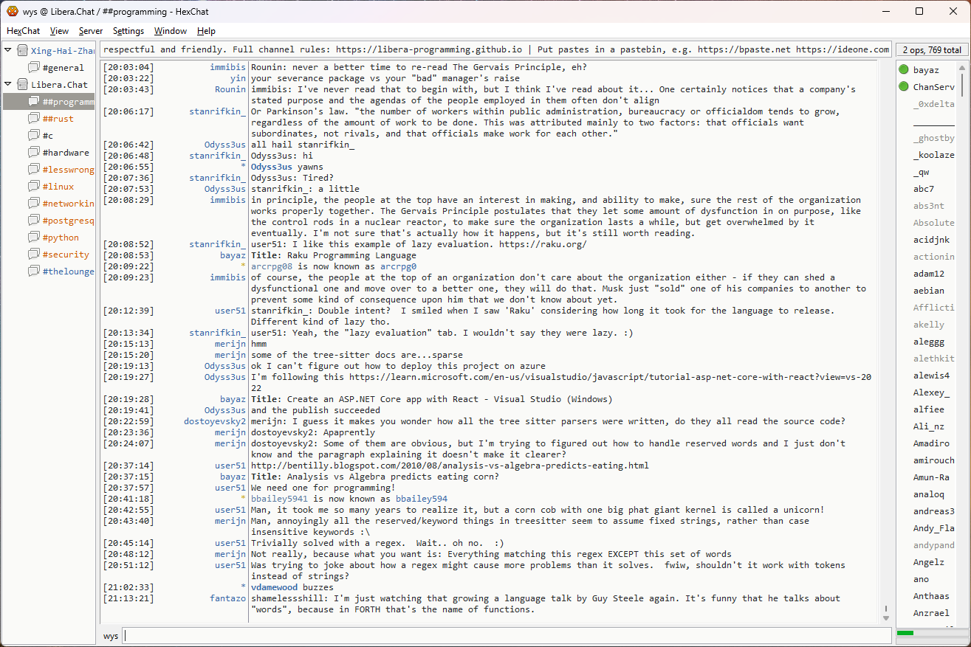Switch to the #security channel
This screenshot has width=971, height=647.
(x=65, y=255)
